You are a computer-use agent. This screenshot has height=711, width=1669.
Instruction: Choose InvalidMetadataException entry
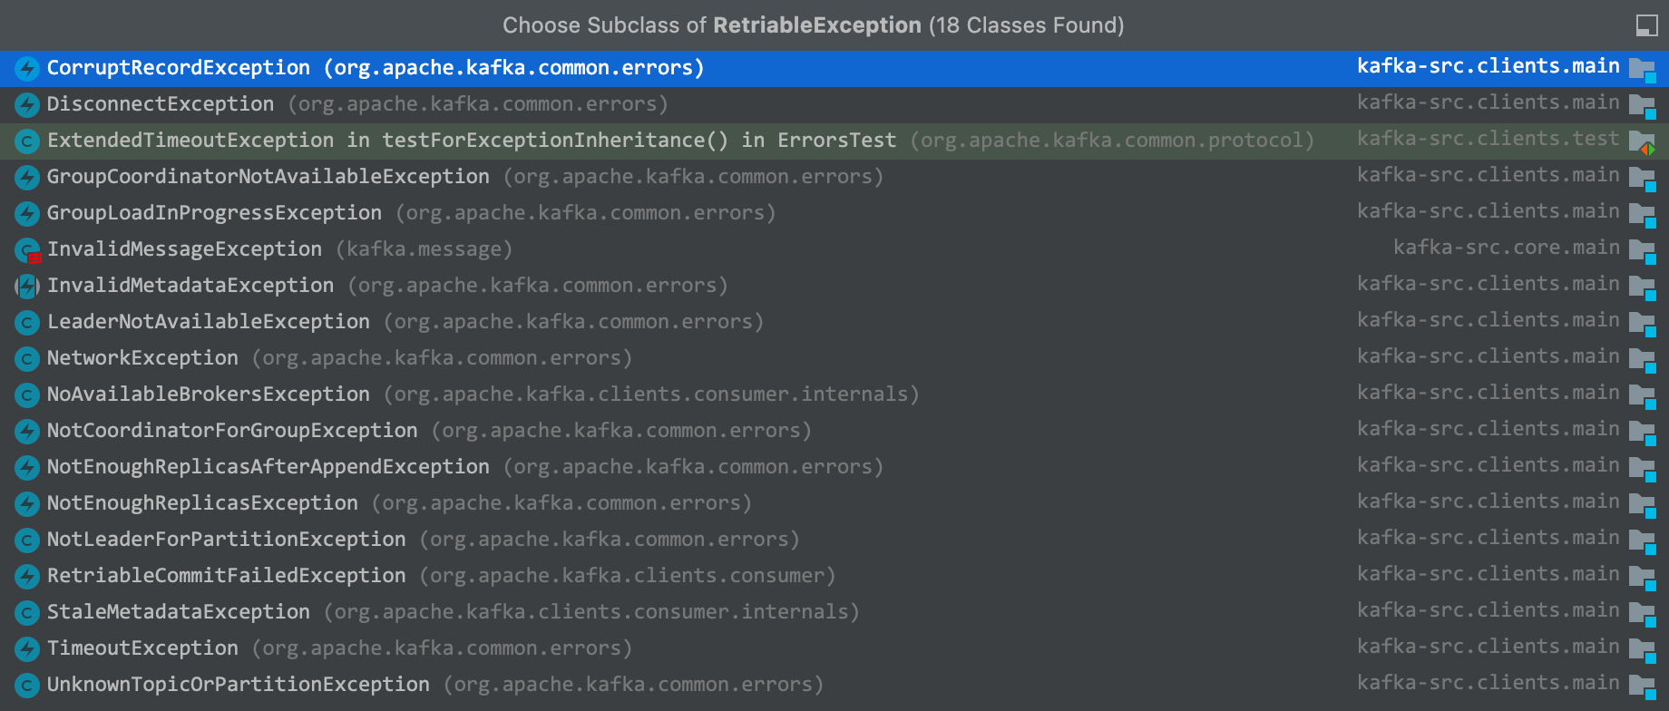click(834, 286)
